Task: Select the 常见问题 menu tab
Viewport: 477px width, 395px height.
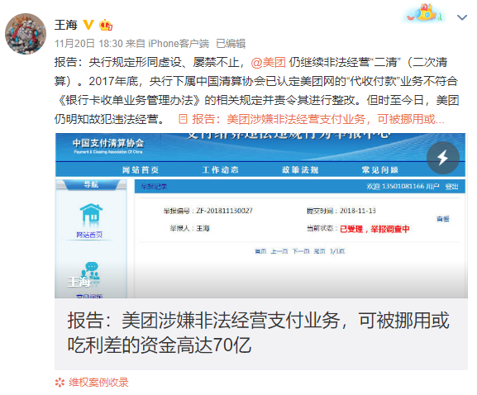Action: coord(380,169)
